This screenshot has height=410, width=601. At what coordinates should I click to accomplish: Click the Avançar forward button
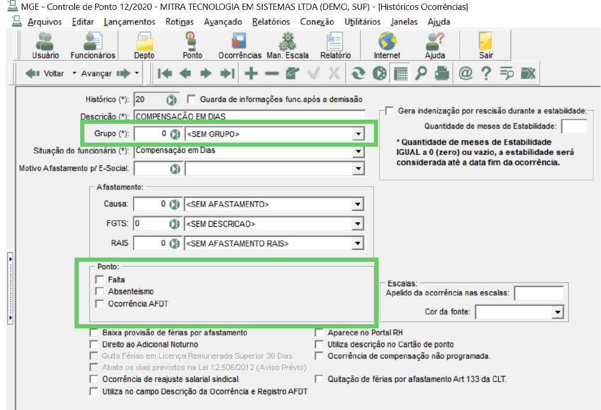point(105,73)
